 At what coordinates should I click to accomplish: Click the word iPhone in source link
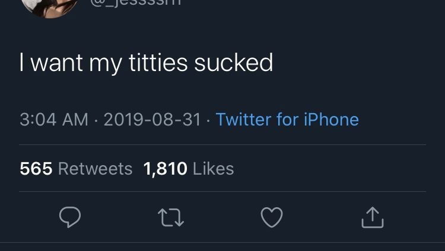coord(331,119)
